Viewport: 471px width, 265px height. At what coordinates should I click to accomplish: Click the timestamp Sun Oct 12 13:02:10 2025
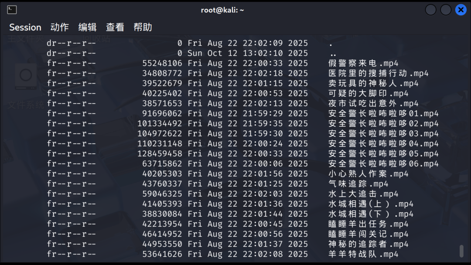pos(248,54)
